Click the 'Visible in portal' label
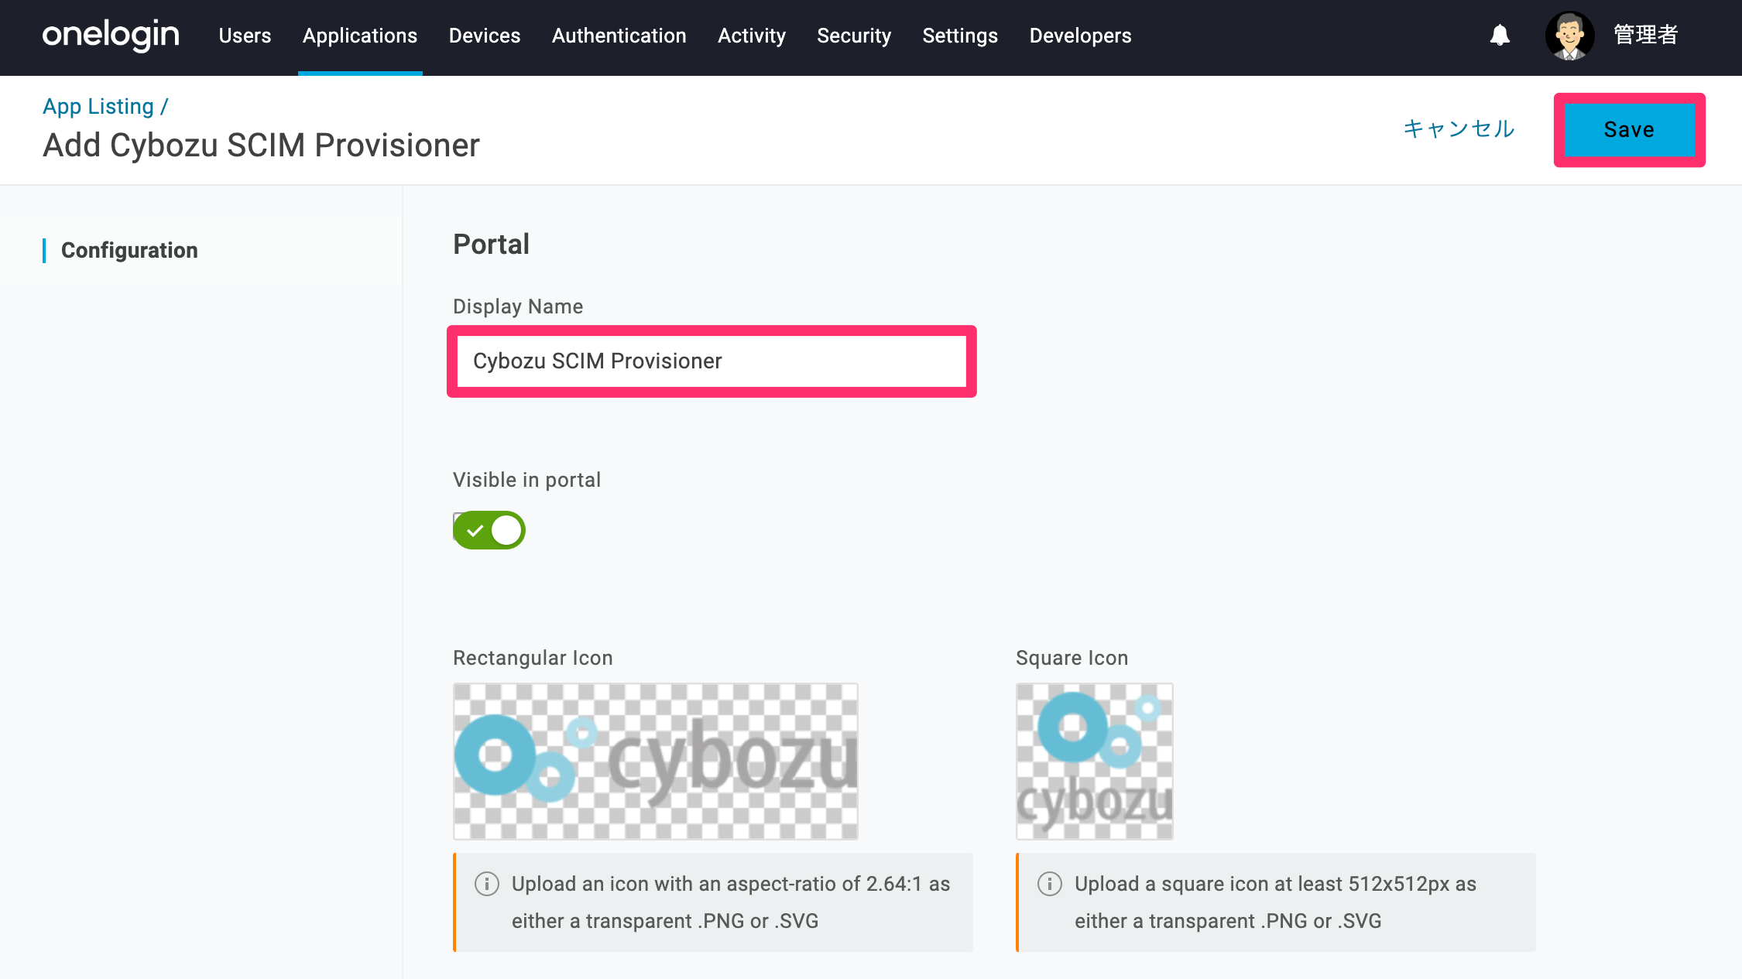The height and width of the screenshot is (979, 1742). tap(526, 480)
